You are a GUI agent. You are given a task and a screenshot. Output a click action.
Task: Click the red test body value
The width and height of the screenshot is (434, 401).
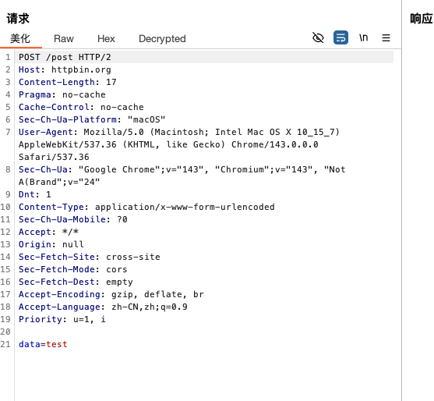(57, 345)
